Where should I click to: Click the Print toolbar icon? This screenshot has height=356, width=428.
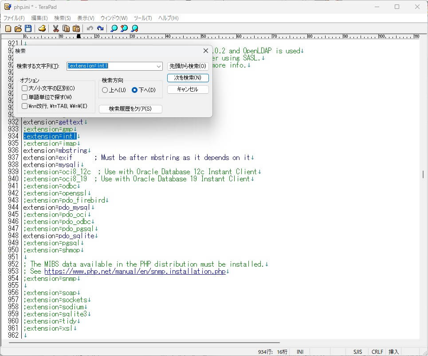tap(42, 28)
